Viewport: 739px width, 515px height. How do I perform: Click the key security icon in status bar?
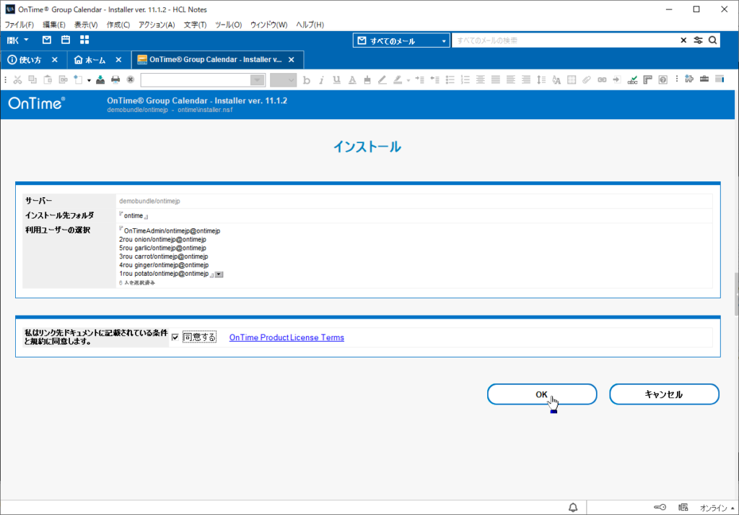pos(660,508)
